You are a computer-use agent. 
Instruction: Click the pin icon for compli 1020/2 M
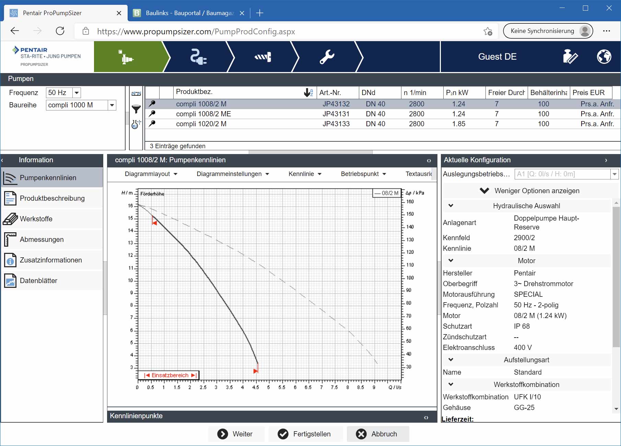point(152,124)
